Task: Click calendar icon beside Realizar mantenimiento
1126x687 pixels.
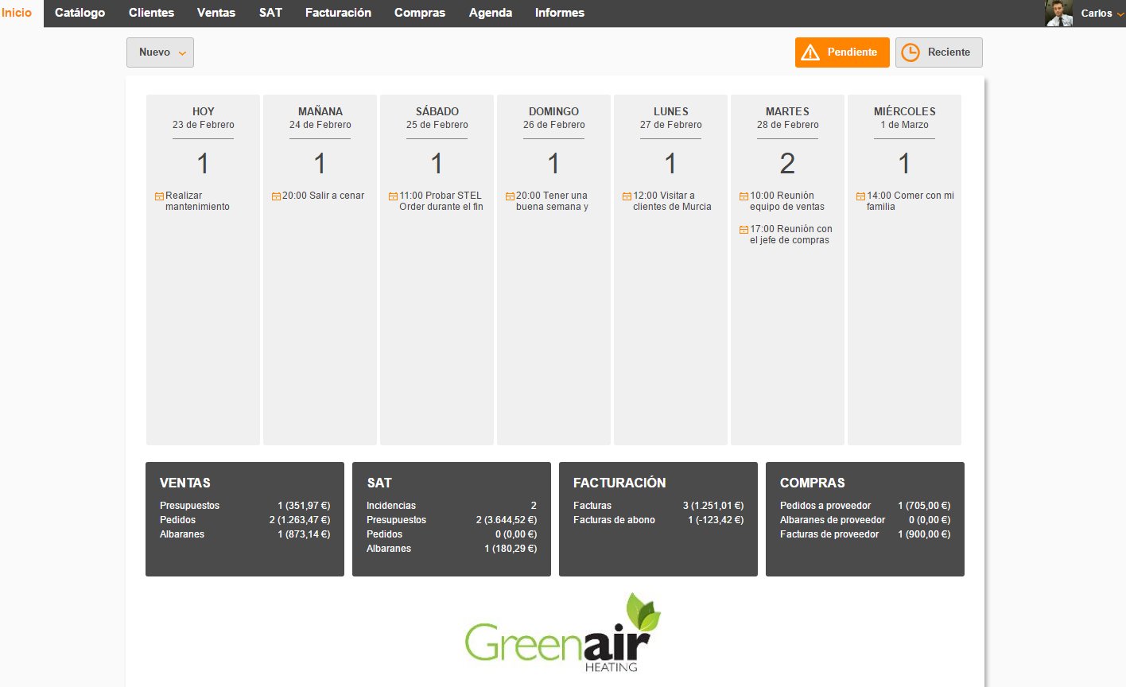Action: 159,196
